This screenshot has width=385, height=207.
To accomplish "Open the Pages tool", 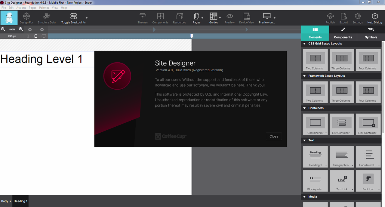I will 196,18.
